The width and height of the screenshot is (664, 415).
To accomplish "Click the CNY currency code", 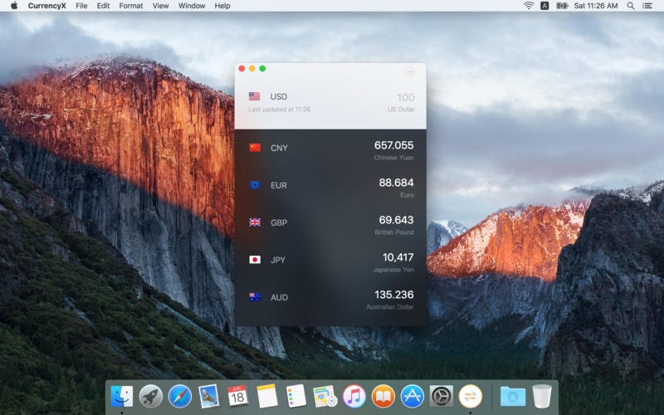I will 279,148.
